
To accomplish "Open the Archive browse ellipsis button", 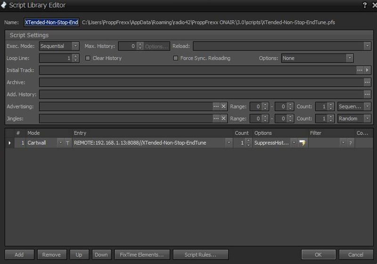I will click(x=367, y=82).
